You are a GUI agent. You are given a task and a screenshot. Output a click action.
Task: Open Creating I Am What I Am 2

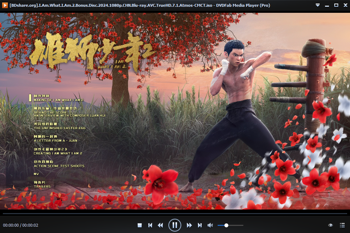click(x=58, y=152)
